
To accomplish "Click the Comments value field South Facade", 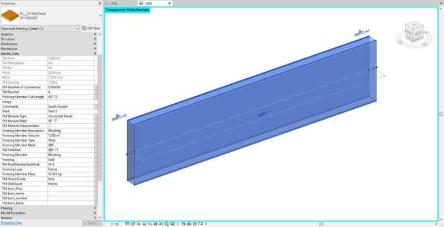I will click(71, 107).
